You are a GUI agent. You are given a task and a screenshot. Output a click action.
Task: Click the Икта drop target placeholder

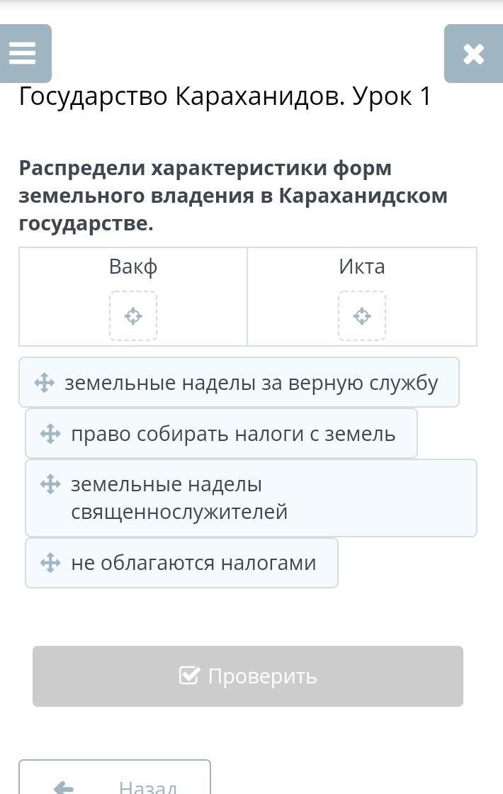(x=362, y=315)
